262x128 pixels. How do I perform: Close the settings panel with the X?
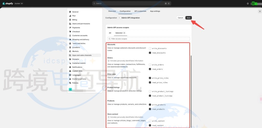pos(260,12)
